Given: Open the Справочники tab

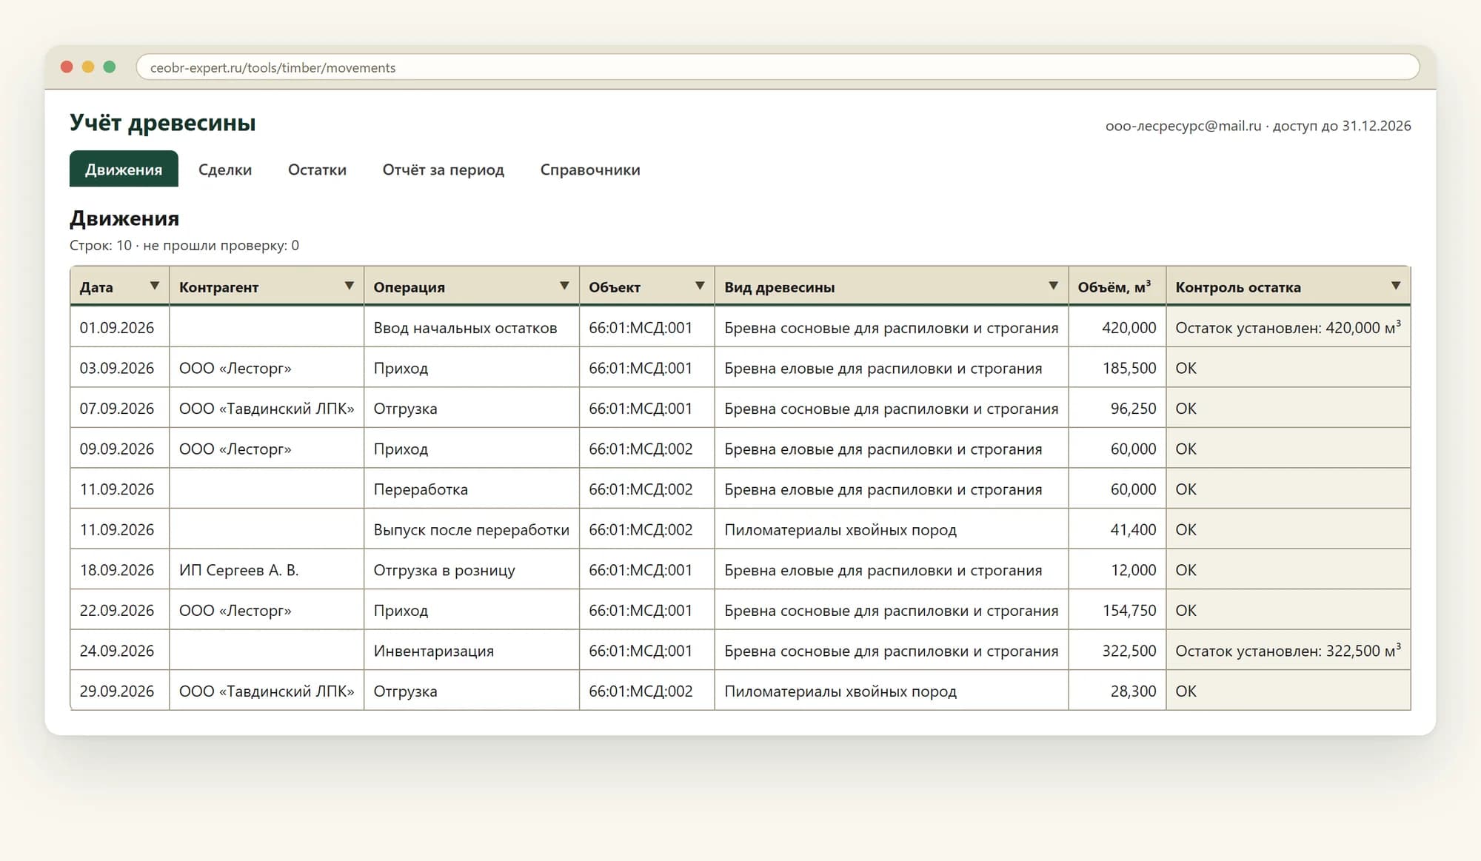Looking at the screenshot, I should coord(590,169).
